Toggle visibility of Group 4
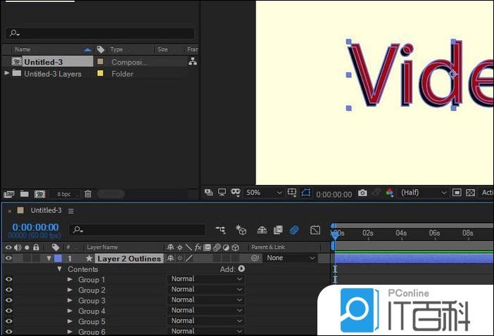The height and width of the screenshot is (336, 494). 9,311
